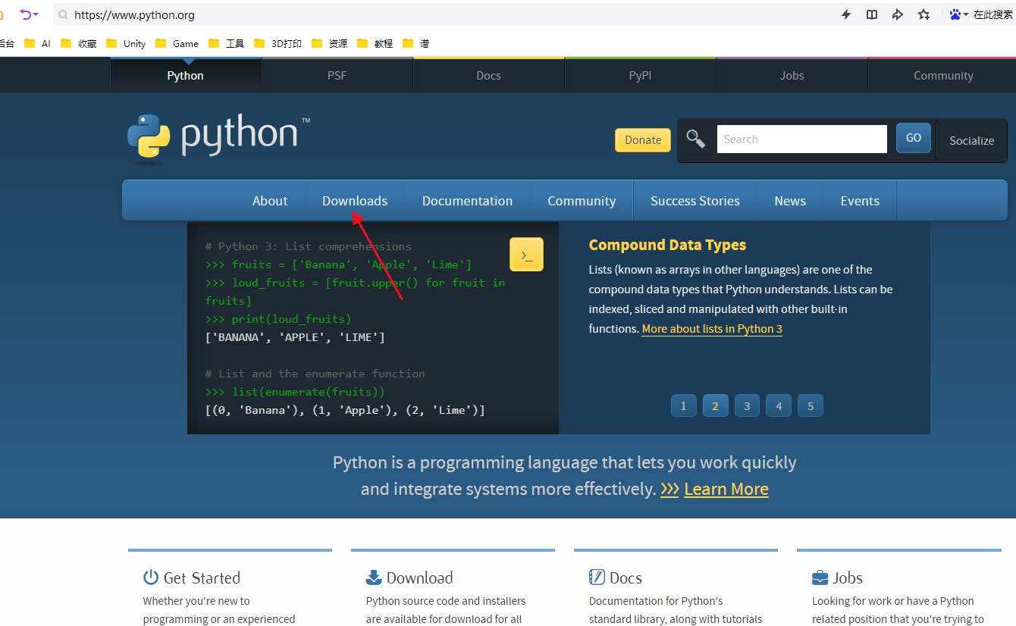Click the yellow >>> chevrons before Learn More
Viewport: 1016px width, 626px height.
click(669, 490)
